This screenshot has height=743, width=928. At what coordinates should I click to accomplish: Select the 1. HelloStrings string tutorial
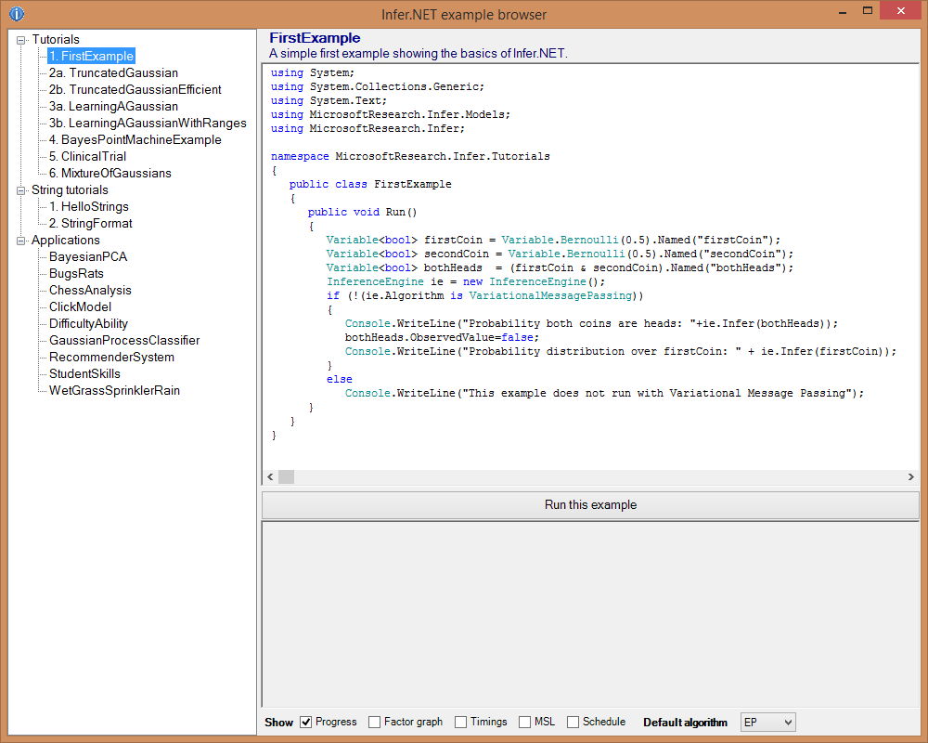[x=88, y=207]
